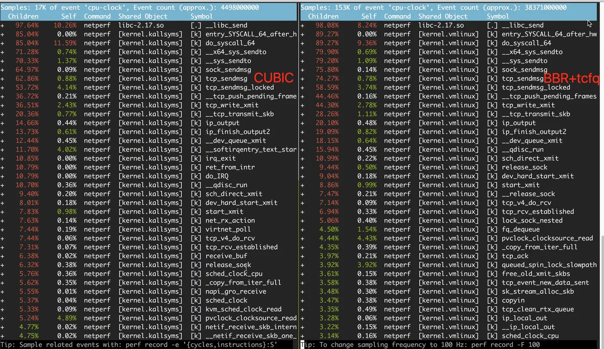Select the sched_clock_cpu symbol in right pane

pos(530,336)
